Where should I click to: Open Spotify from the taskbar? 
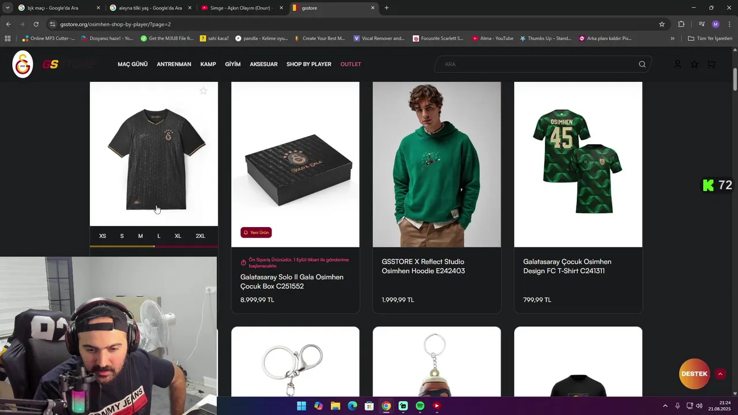(x=420, y=406)
